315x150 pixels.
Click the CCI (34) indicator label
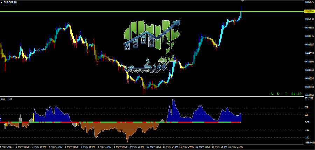point(7,99)
